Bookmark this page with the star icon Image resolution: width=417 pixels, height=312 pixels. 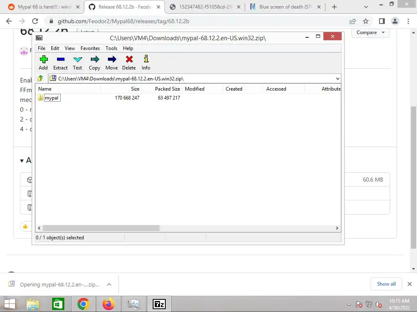pos(366,21)
